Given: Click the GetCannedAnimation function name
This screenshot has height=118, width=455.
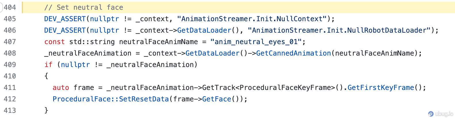Looking at the screenshot, I should pos(293,53).
